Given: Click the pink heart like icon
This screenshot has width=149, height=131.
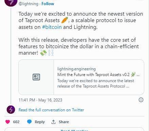Looking at the screenshot, I should coord(8,122).
